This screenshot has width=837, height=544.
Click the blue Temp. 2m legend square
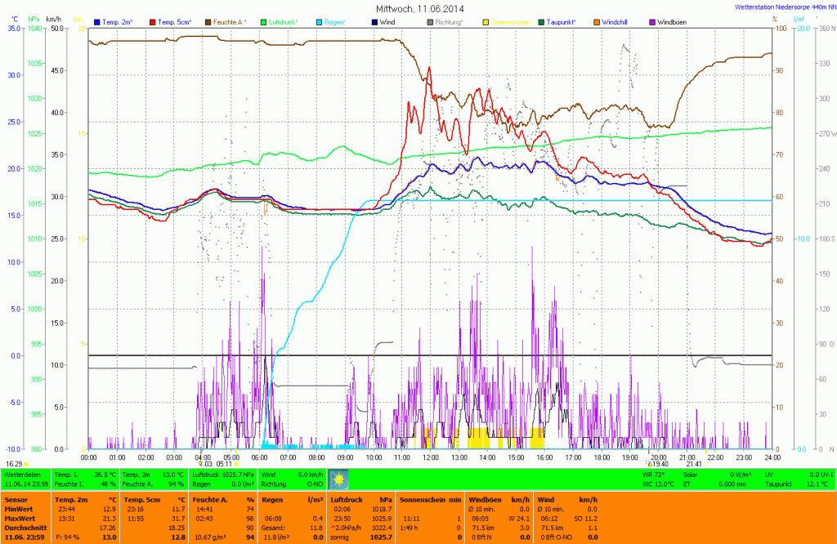click(98, 21)
